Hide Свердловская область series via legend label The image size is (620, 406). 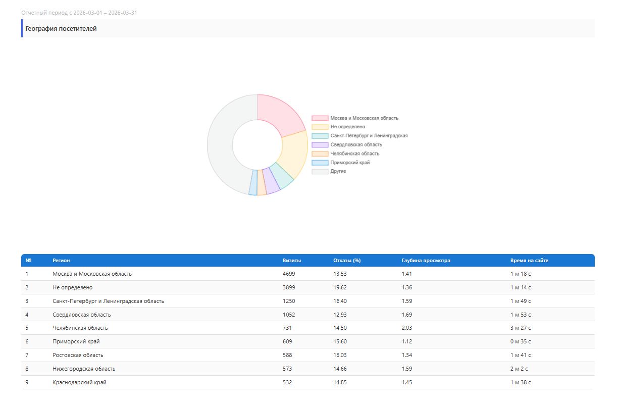(355, 145)
